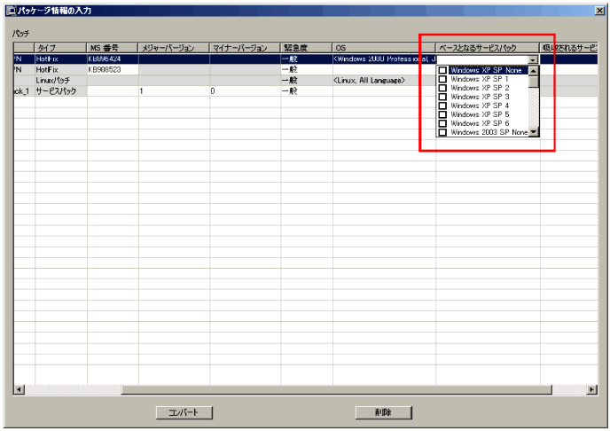Viewport: 610px width, 431px height.
Task: Click the dropdown list scrollbar thumb
Action: pos(534,82)
